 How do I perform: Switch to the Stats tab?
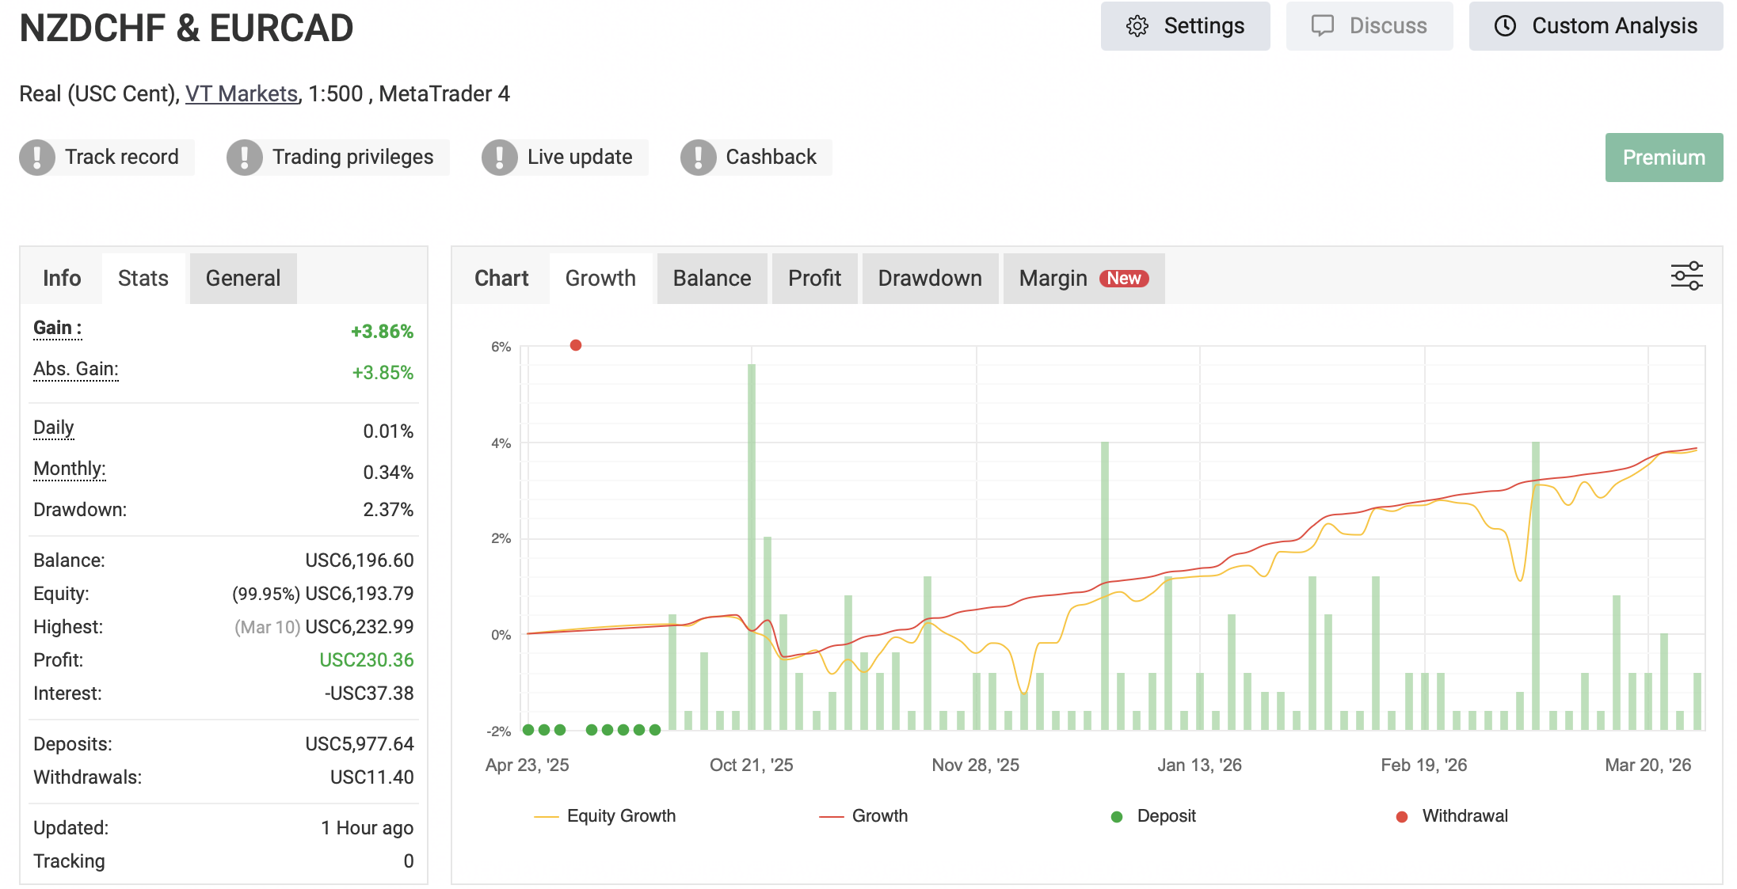[x=143, y=278]
